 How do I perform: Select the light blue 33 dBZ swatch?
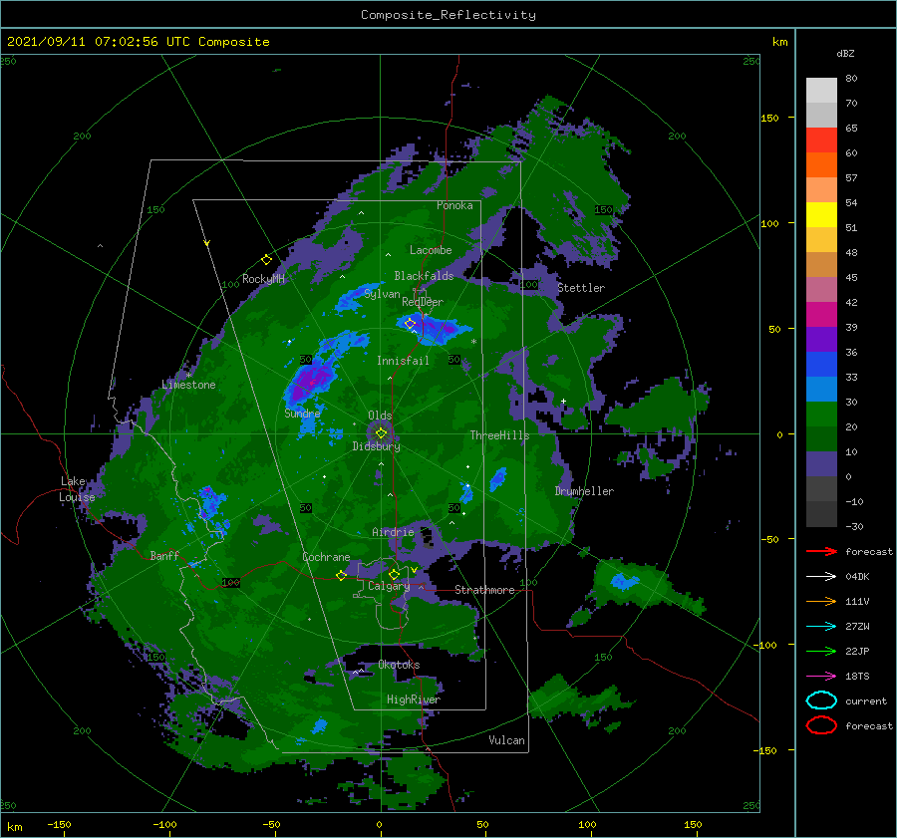click(x=821, y=389)
